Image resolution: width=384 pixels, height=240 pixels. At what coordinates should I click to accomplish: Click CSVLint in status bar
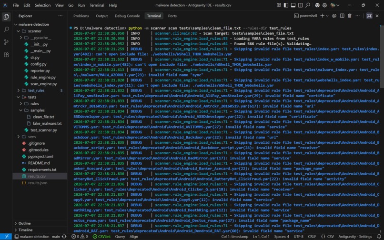coord(101,237)
